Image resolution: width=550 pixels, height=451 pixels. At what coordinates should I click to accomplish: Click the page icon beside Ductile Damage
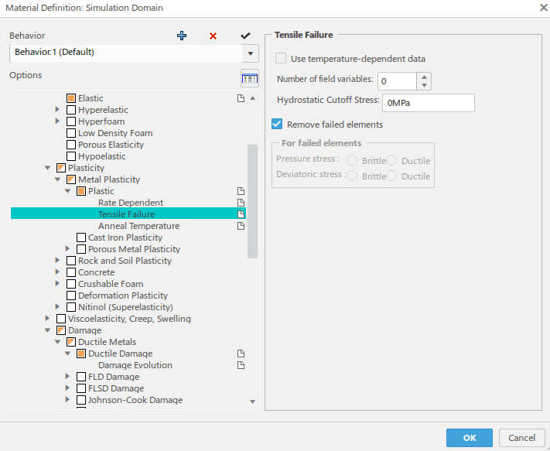coord(241,354)
